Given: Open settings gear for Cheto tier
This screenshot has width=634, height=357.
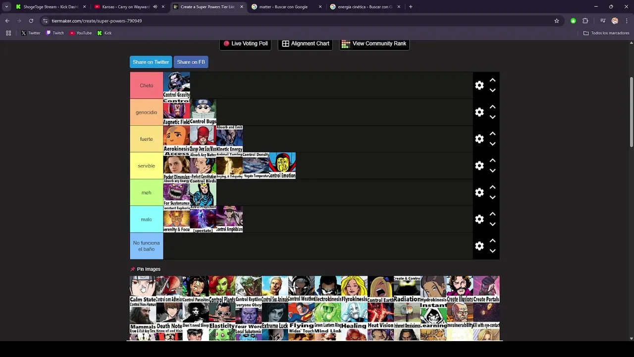Looking at the screenshot, I should [479, 85].
